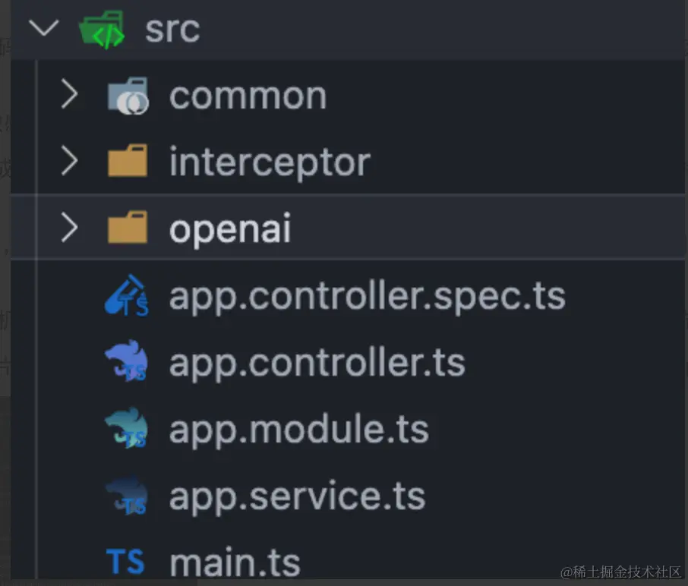Viewport: 688px width, 586px height.
Task: Click the common folder icon
Action: 128,96
